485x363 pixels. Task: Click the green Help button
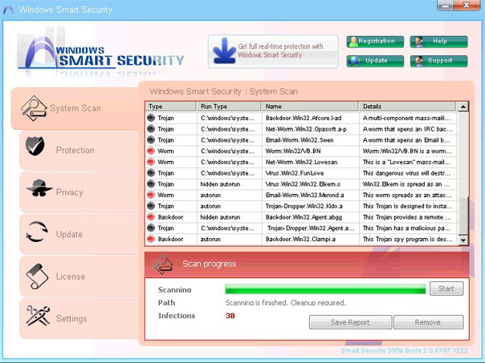point(439,42)
